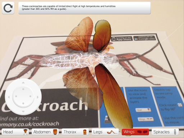Show the Legs layer
This screenshot has width=184, height=138.
pos(105,132)
